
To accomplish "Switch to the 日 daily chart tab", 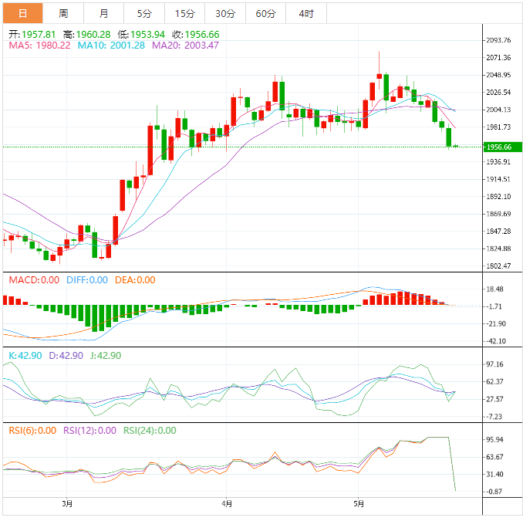I will pos(22,13).
